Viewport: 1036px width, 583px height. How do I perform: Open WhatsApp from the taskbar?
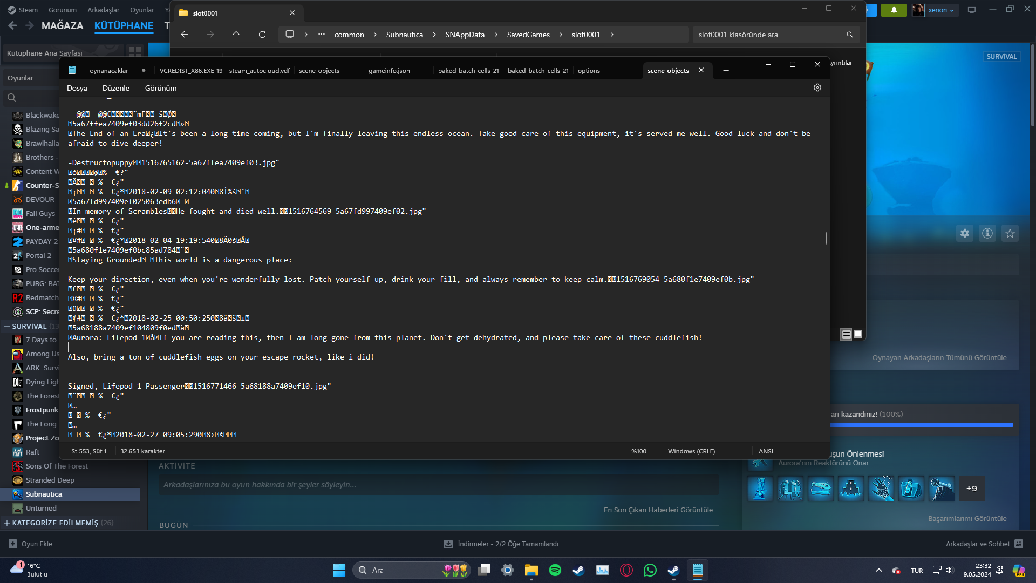(650, 570)
